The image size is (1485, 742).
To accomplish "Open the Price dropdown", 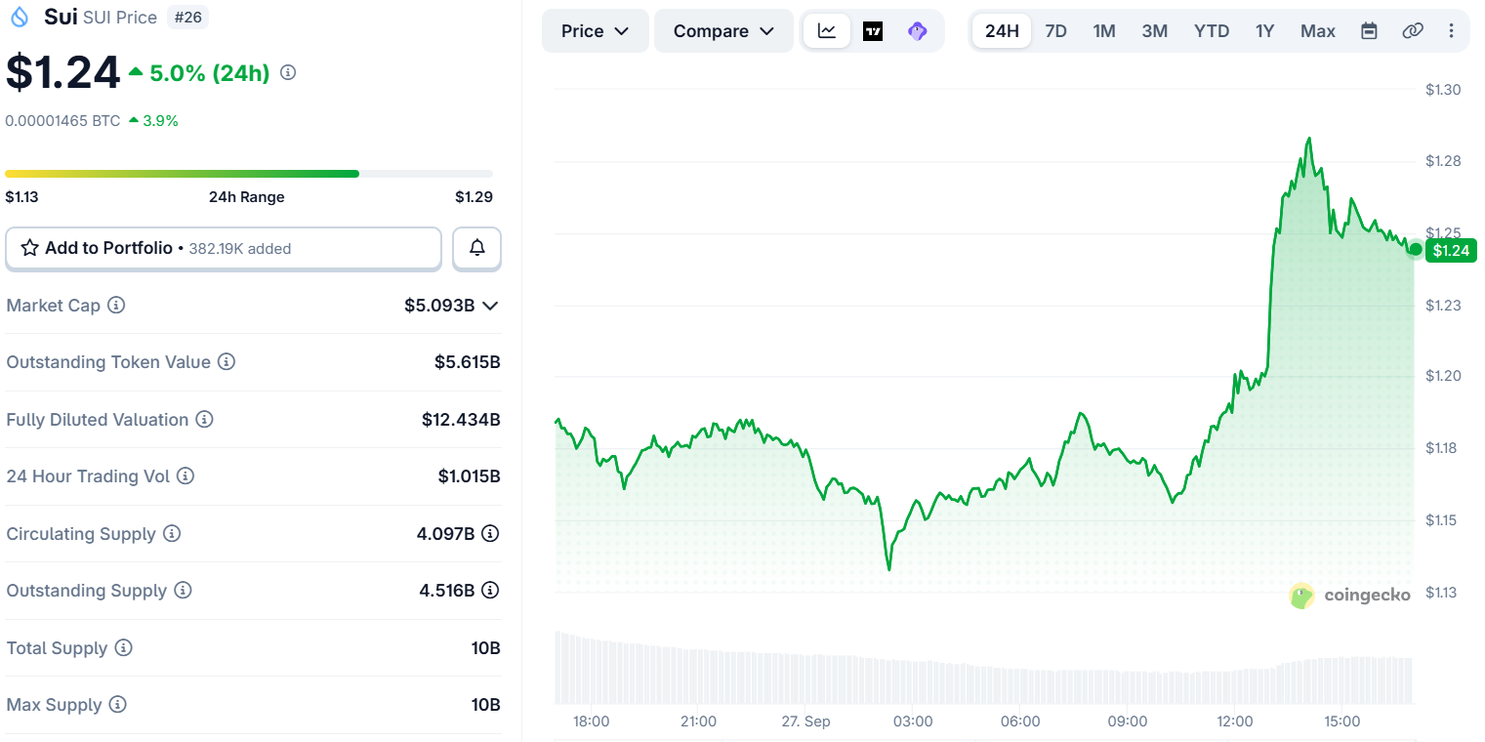I will (x=596, y=31).
